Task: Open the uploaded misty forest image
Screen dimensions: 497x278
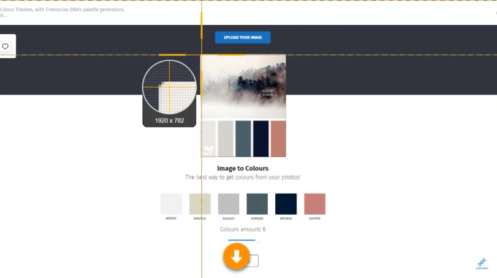Action: point(244,105)
